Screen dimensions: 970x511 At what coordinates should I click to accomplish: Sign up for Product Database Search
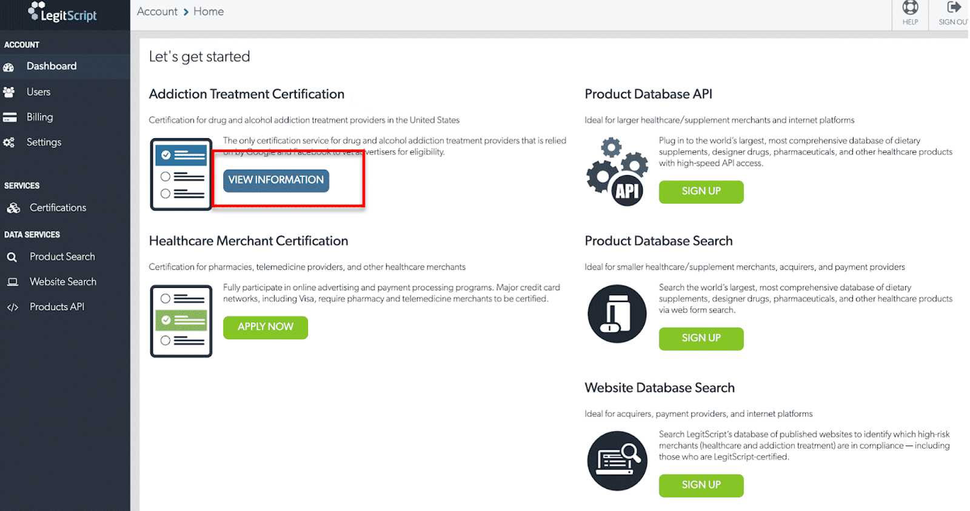(701, 338)
